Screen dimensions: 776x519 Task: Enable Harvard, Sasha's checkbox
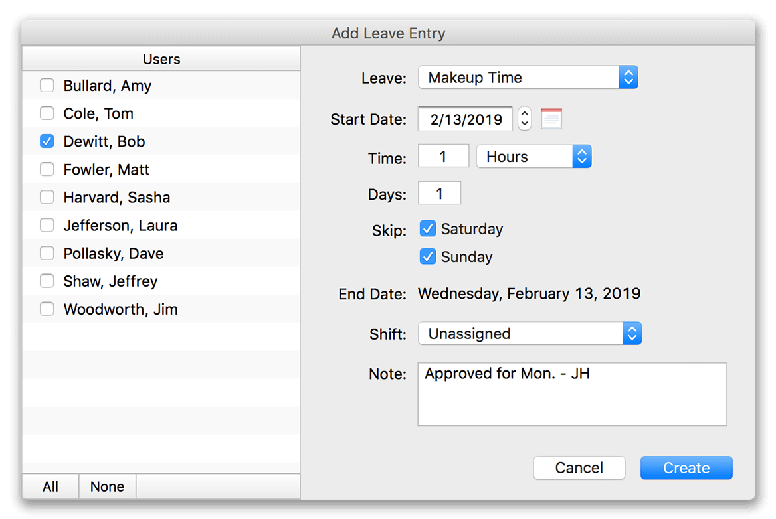pos(47,196)
